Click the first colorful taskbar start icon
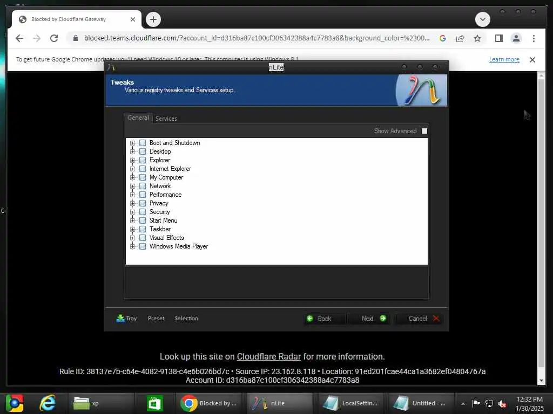The height and width of the screenshot is (414, 553). (x=15, y=403)
